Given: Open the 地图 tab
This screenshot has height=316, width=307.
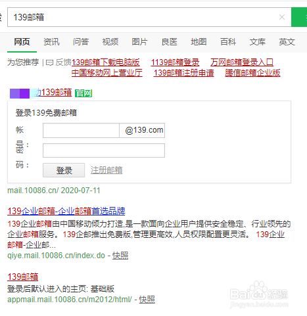Looking at the screenshot, I should click(199, 41).
